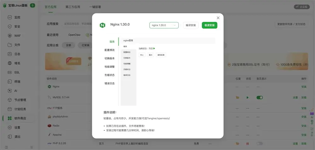Open the 日志 logs icon in sidebar

tap(10, 54)
